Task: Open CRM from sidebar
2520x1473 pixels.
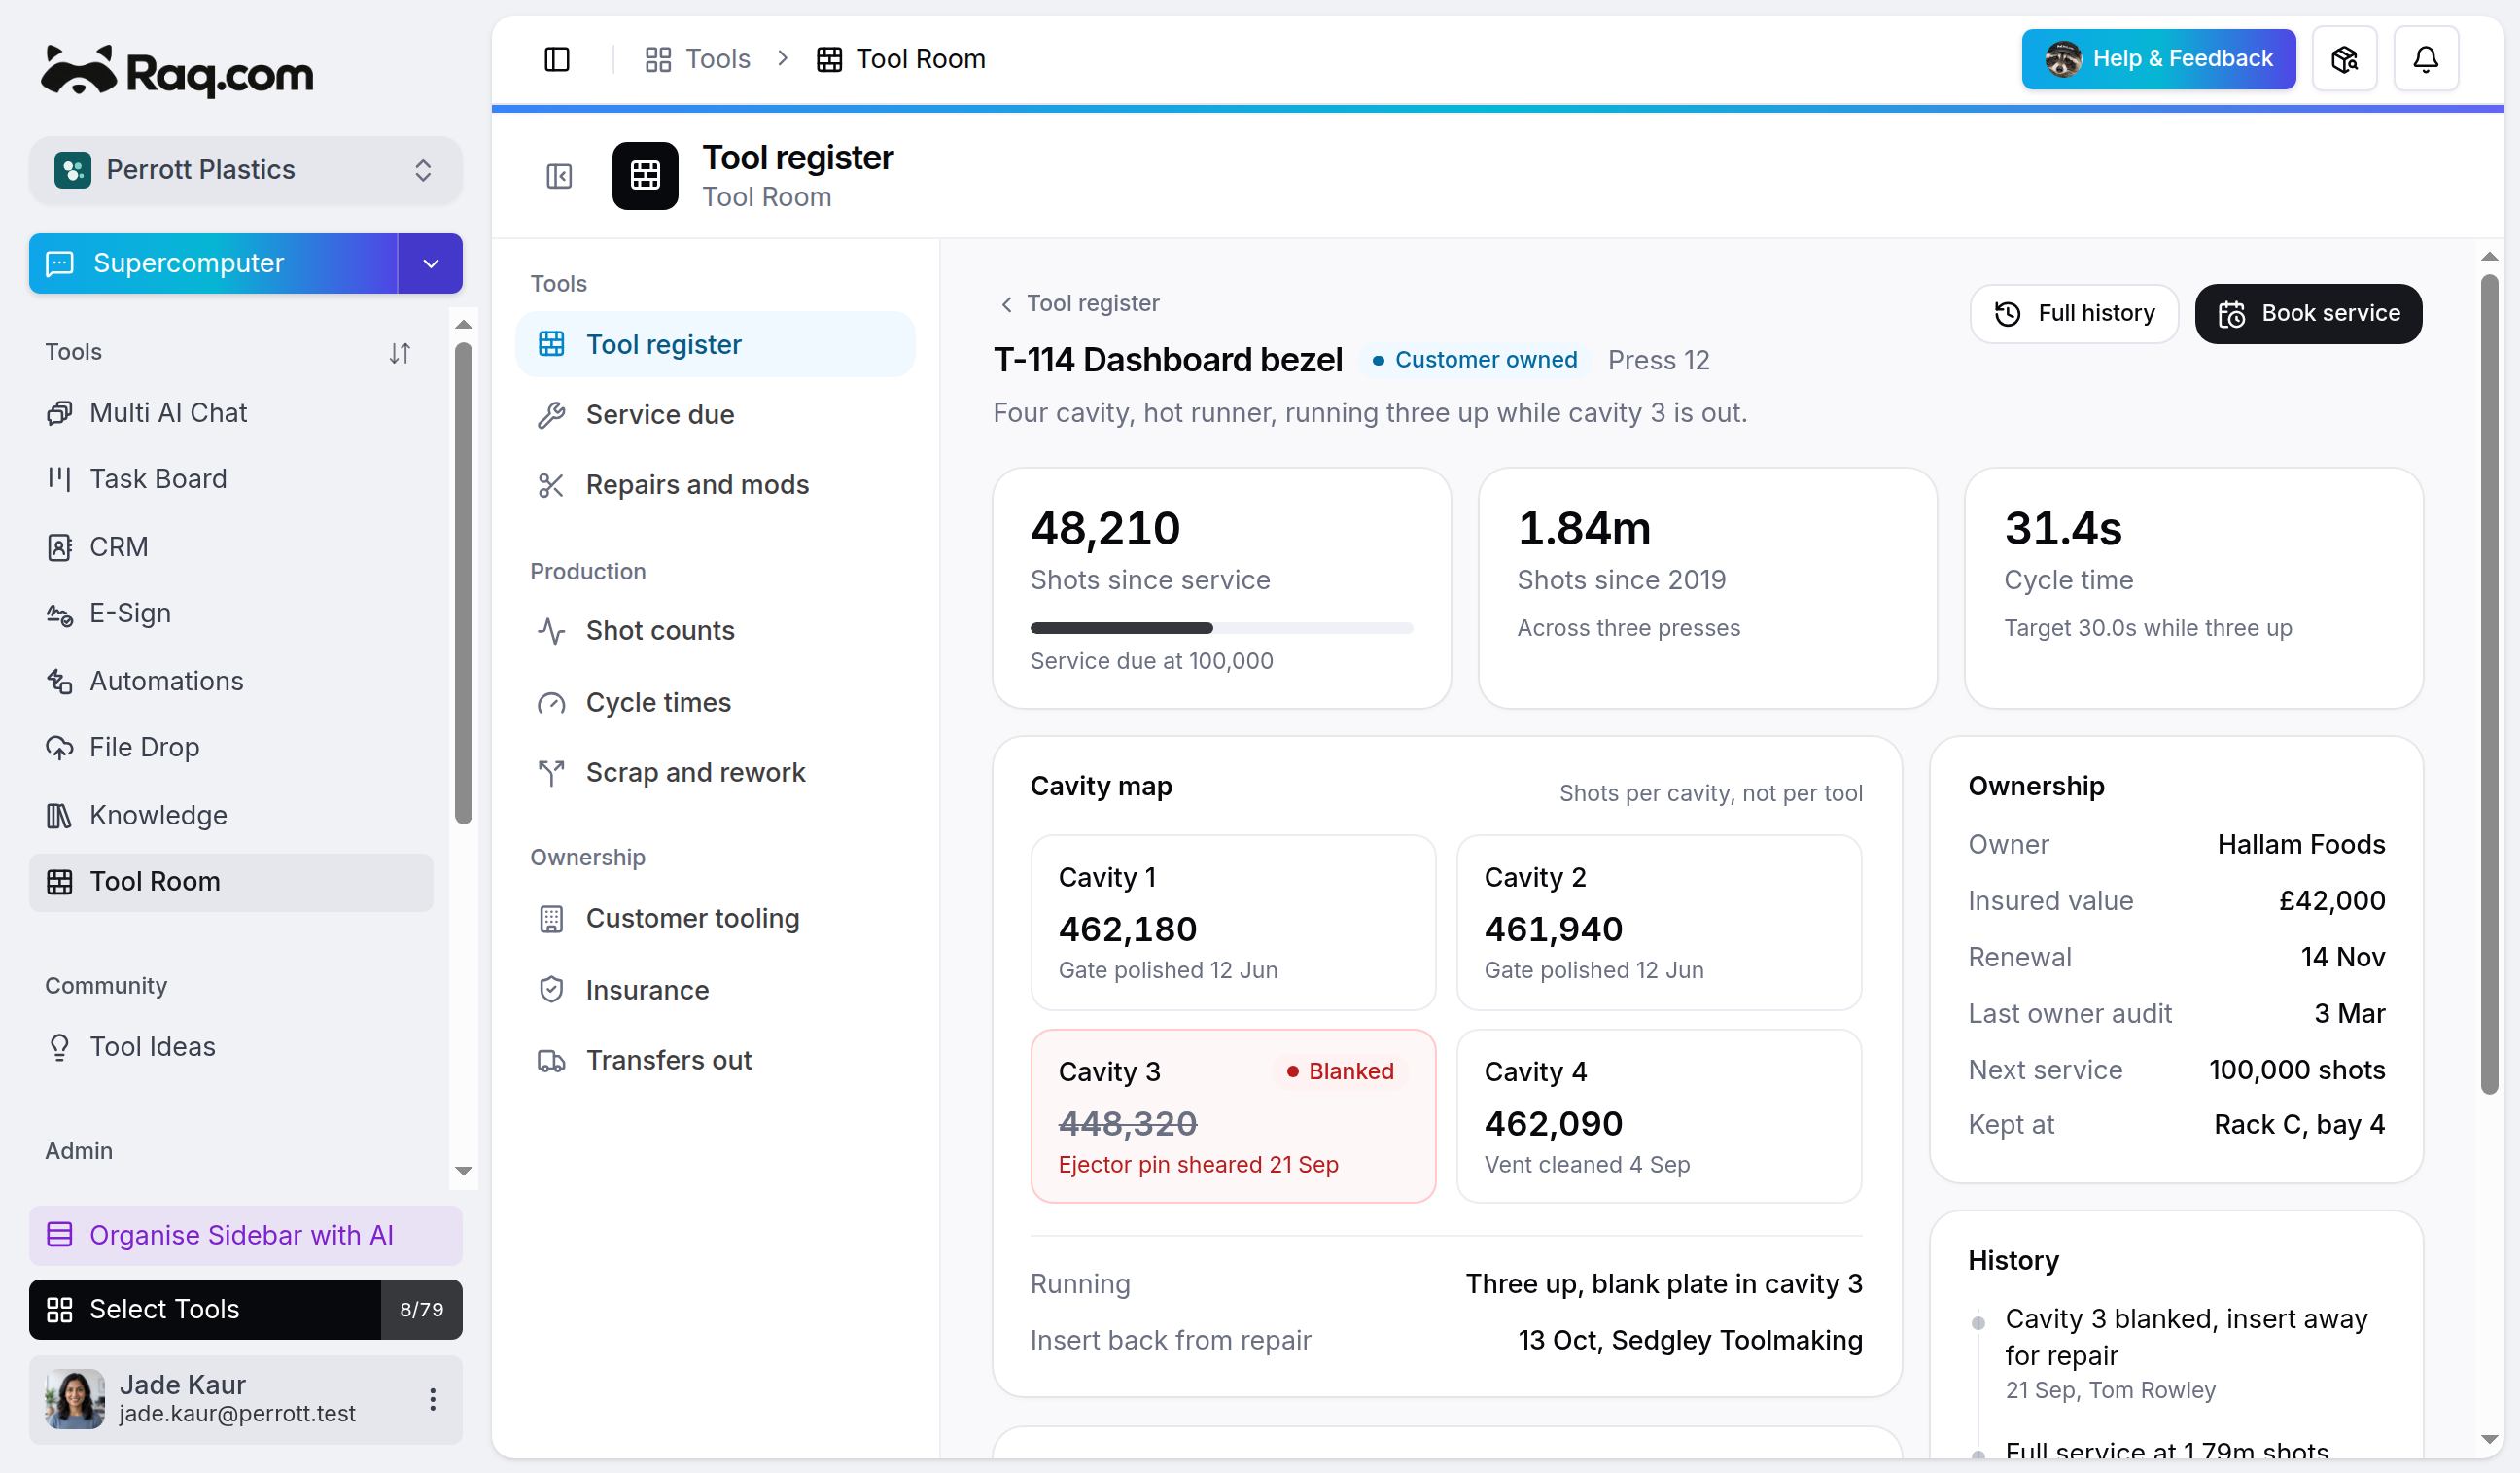Action: (231, 547)
